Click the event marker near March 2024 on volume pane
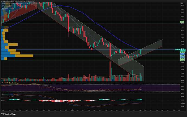Viewport: 187px width, 117px height. tap(17, 80)
